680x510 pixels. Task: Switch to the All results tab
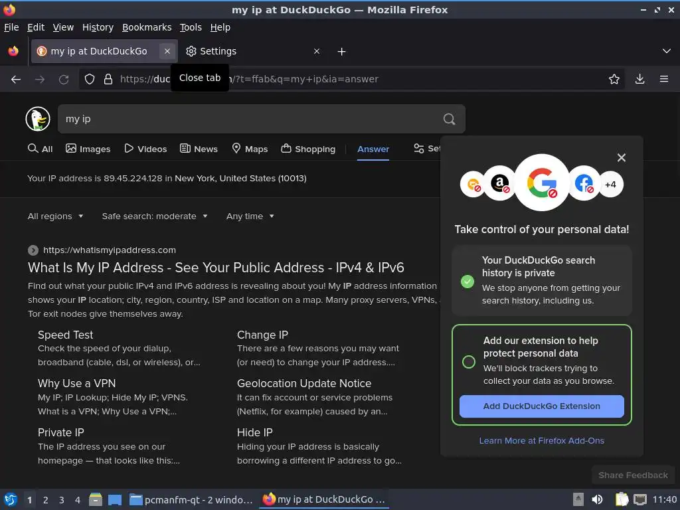[41, 149]
